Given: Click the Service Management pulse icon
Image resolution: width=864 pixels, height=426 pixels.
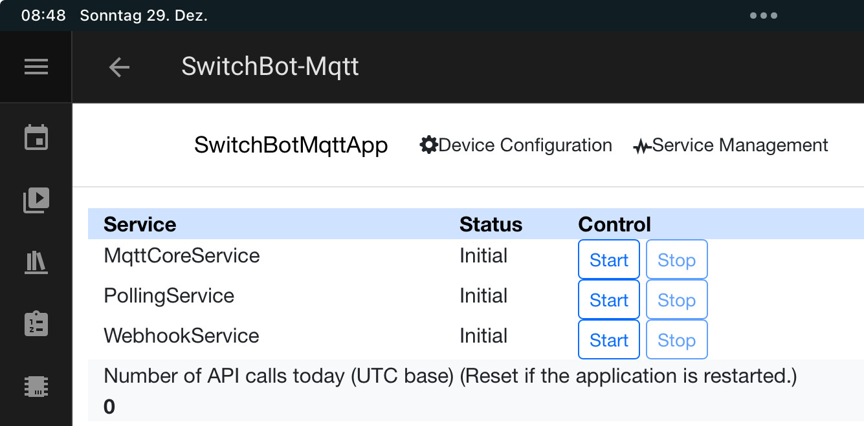Looking at the screenshot, I should tap(642, 147).
